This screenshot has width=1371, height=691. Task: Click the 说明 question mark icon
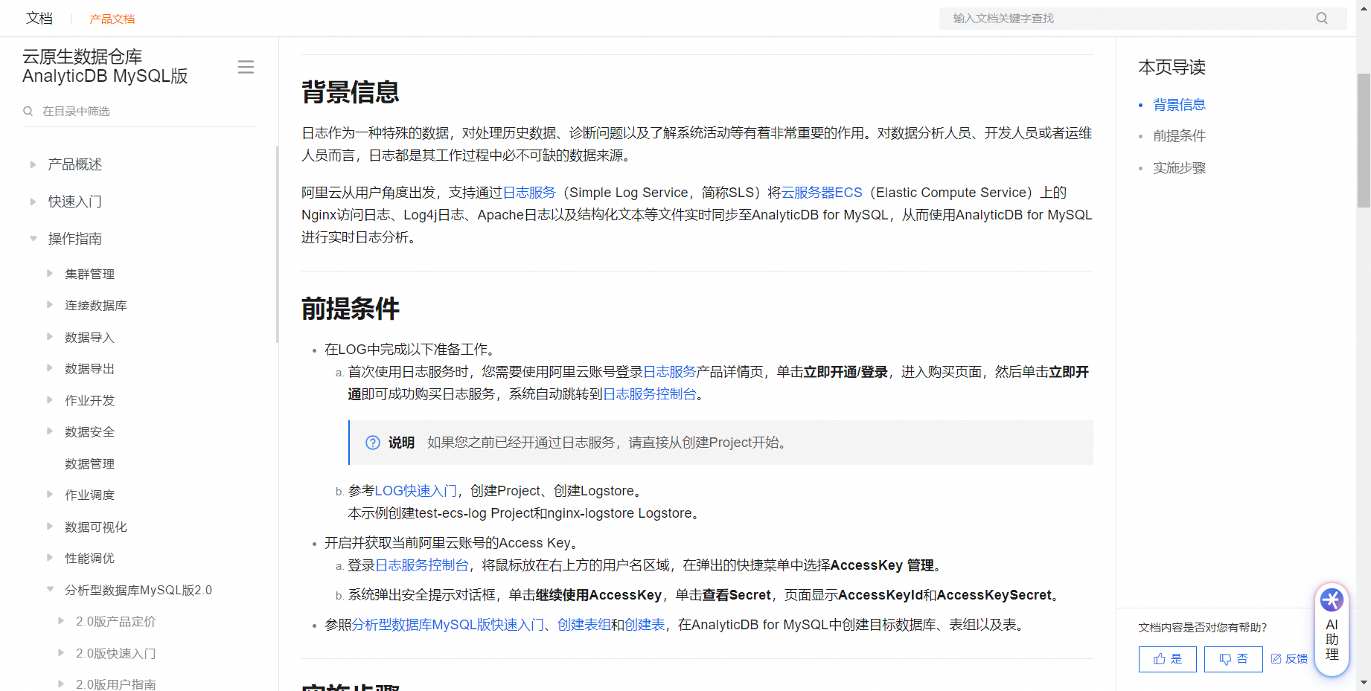click(x=373, y=443)
